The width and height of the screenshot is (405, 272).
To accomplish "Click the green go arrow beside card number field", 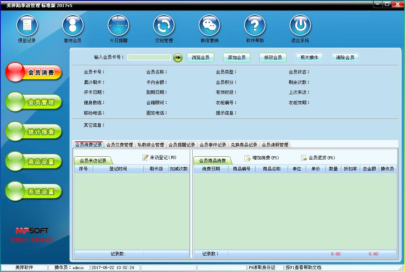I will click(x=178, y=57).
